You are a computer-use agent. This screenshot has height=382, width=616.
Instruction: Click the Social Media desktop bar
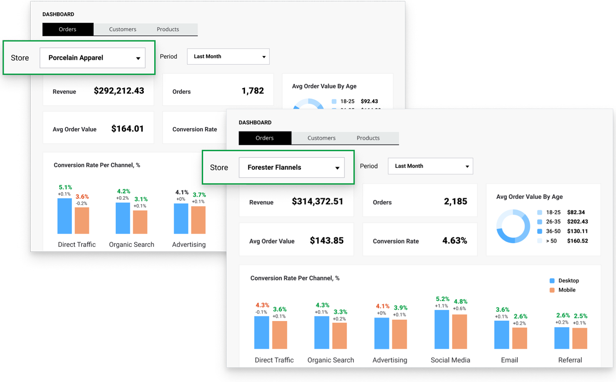pos(442,329)
